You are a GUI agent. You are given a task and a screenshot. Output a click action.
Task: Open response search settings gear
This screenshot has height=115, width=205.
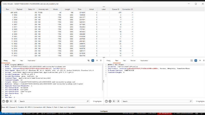110,101
